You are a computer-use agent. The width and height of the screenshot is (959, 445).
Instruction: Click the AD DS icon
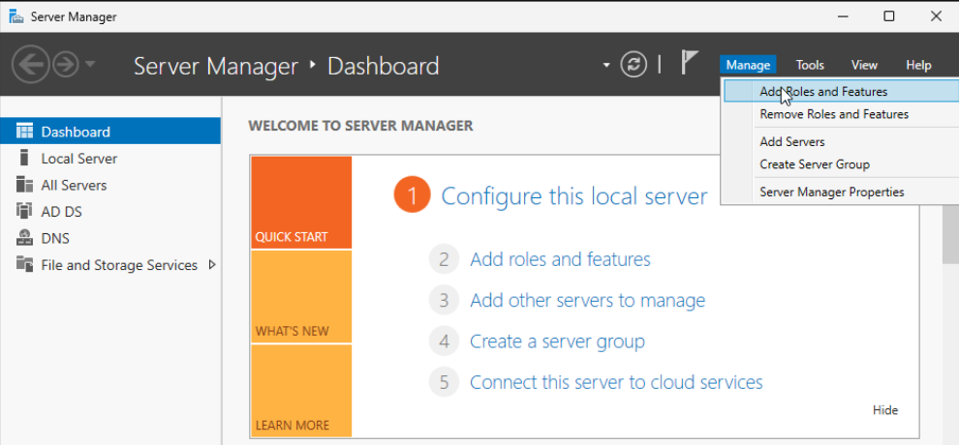[x=24, y=211]
